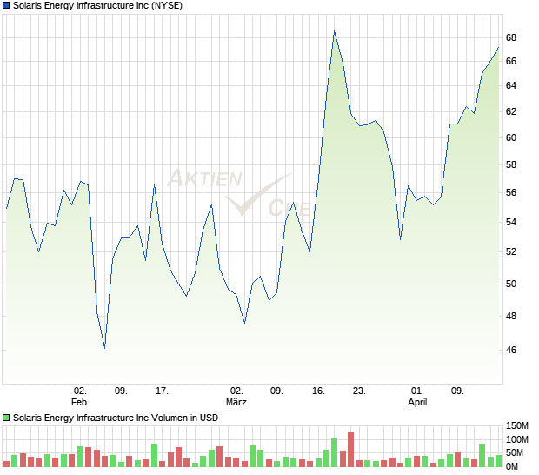The height and width of the screenshot is (475, 539).
Task: Click the green volume legend square
Action: pyautogui.click(x=6, y=418)
